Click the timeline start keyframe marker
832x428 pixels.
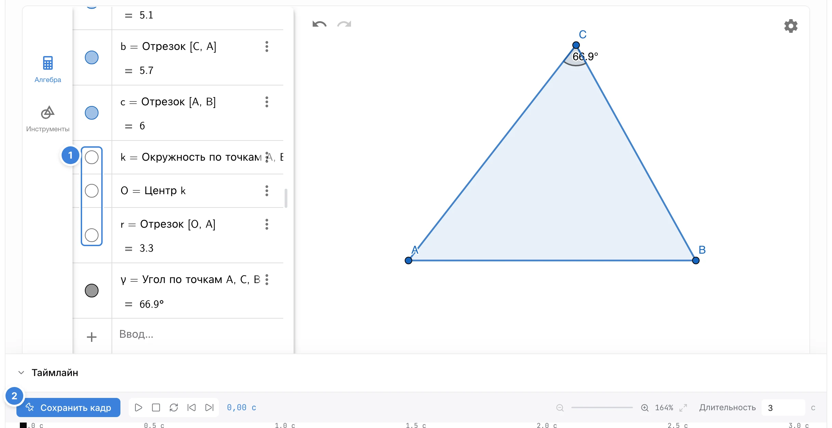tap(23, 425)
